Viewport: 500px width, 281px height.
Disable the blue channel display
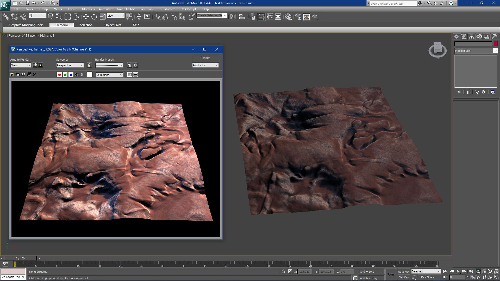coord(71,75)
